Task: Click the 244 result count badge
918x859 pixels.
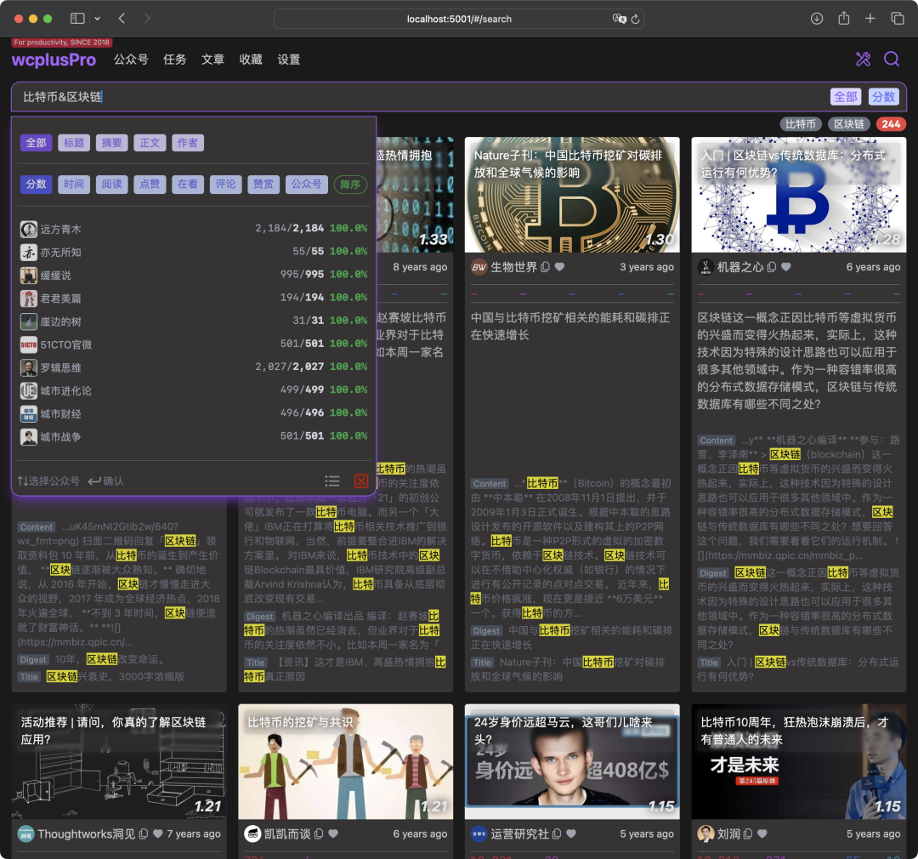Action: (891, 124)
